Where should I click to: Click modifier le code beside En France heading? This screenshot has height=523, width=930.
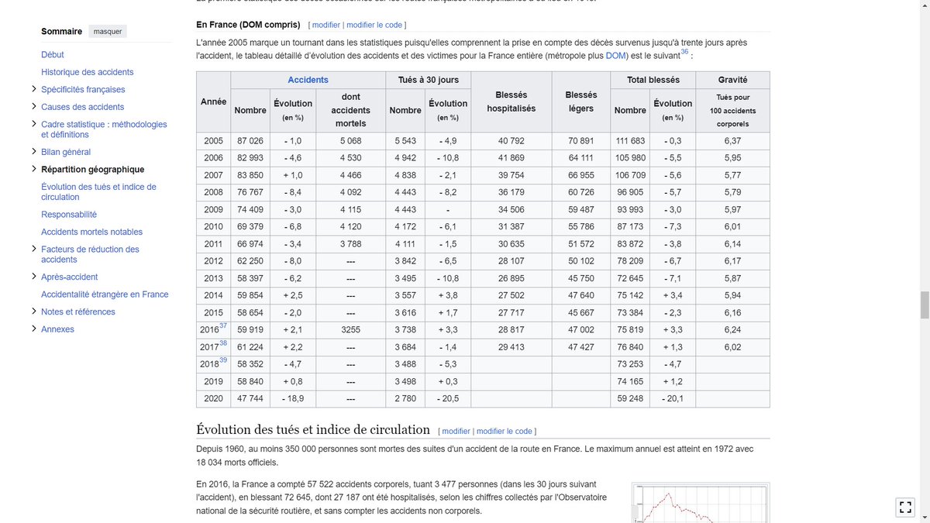(x=374, y=25)
